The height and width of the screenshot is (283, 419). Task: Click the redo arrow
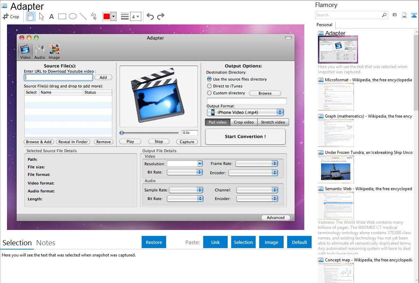tap(161, 16)
